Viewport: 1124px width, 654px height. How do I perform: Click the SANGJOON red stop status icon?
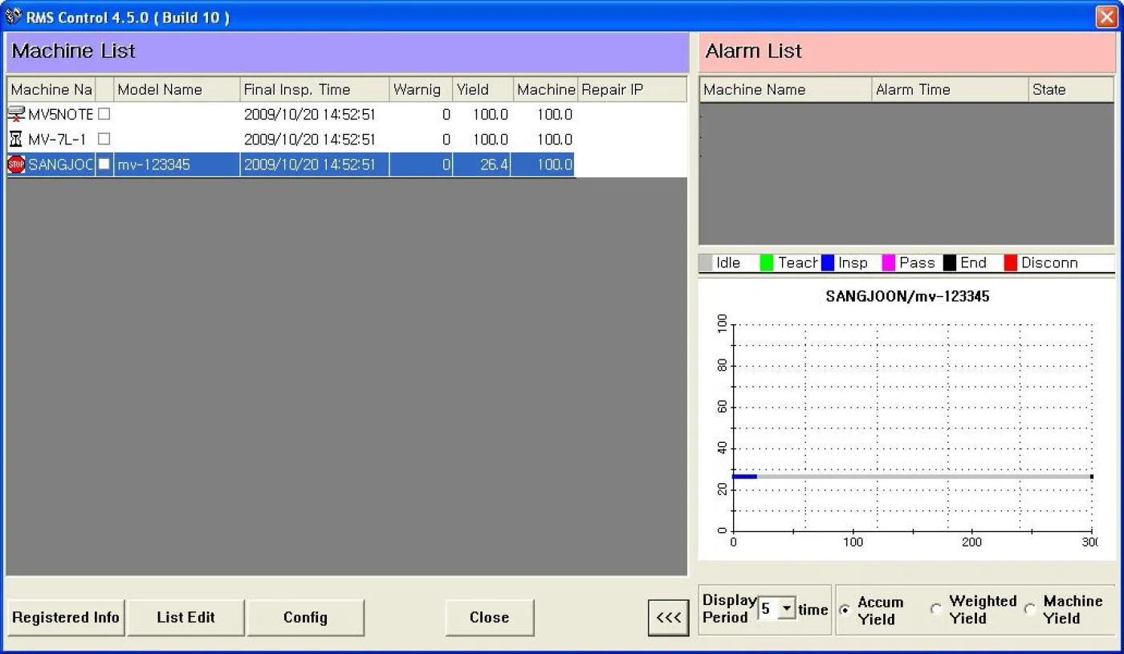pyautogui.click(x=16, y=165)
